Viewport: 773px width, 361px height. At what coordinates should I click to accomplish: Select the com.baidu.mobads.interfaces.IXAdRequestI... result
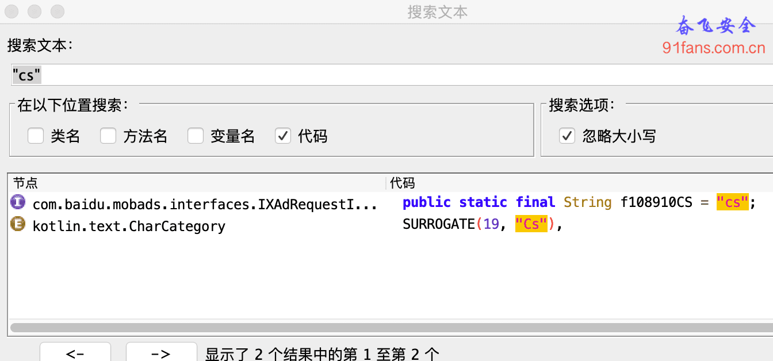(205, 203)
